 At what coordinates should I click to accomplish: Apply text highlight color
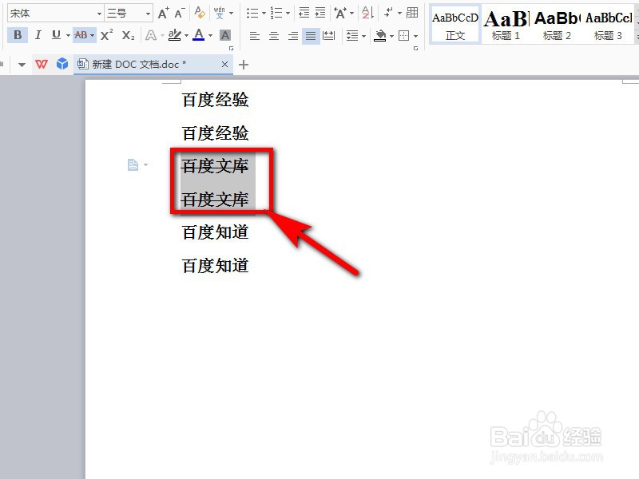174,35
